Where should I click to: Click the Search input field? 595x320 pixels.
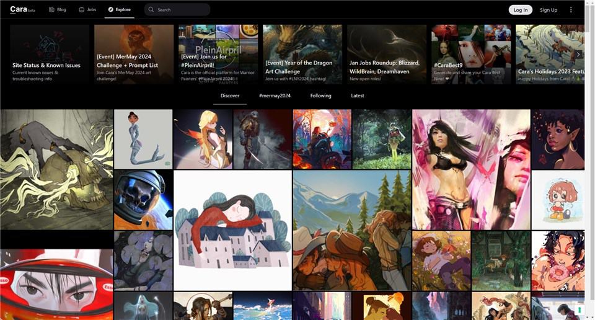pyautogui.click(x=177, y=9)
